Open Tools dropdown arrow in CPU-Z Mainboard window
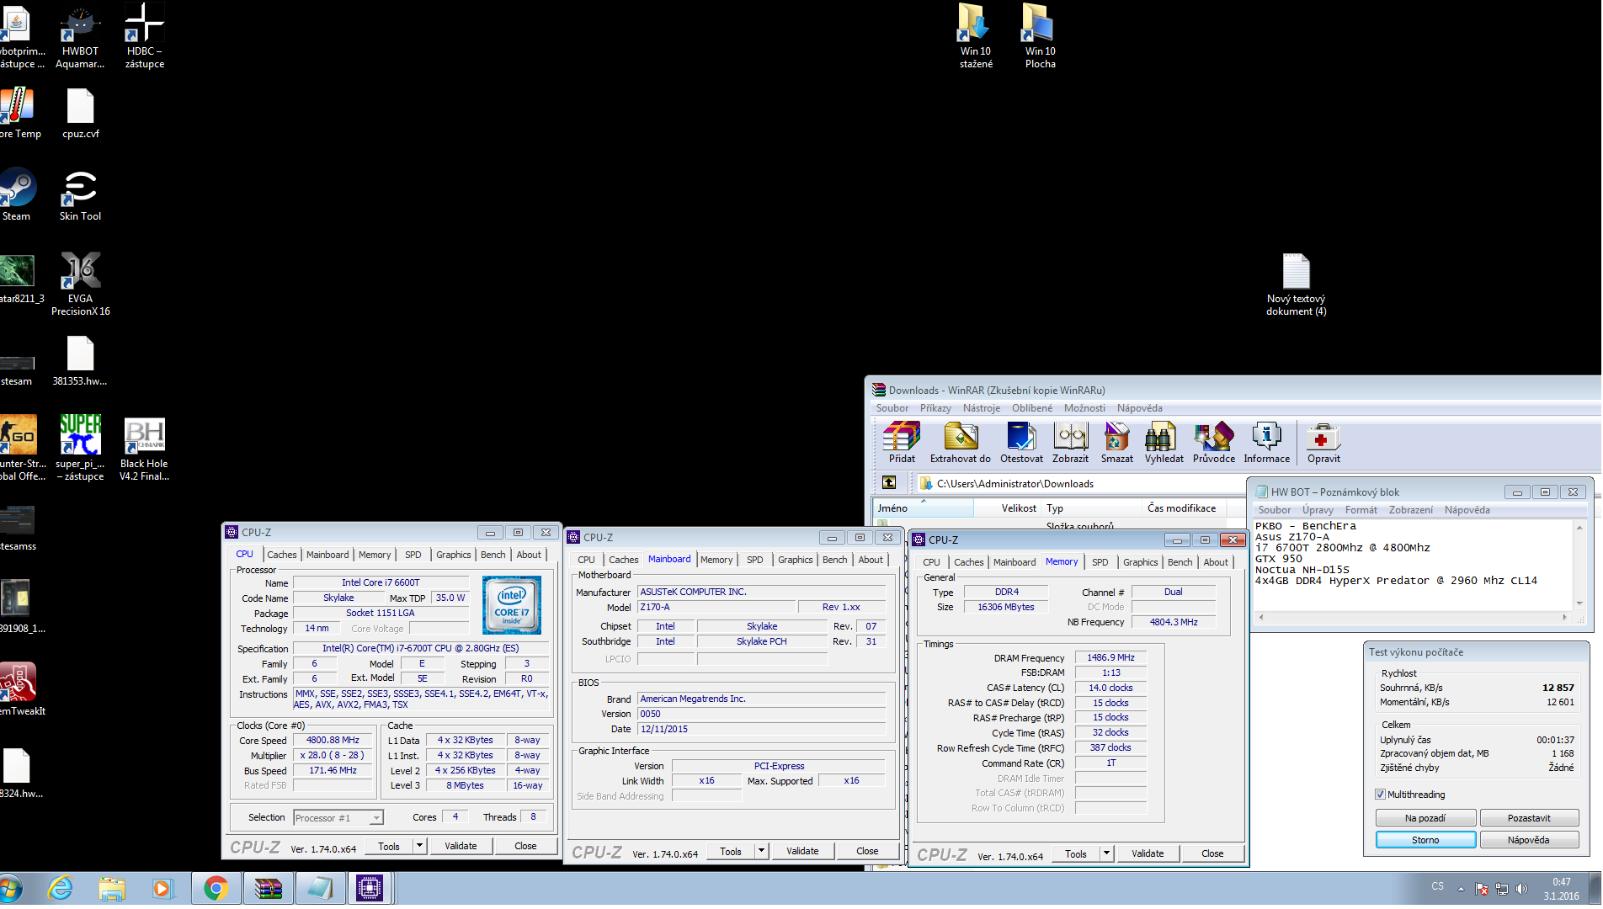The image size is (1603, 909). click(x=761, y=851)
